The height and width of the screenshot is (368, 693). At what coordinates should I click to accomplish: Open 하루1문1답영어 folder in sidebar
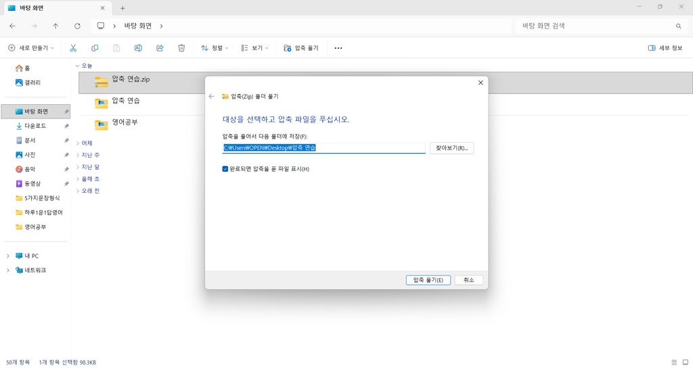39,212
